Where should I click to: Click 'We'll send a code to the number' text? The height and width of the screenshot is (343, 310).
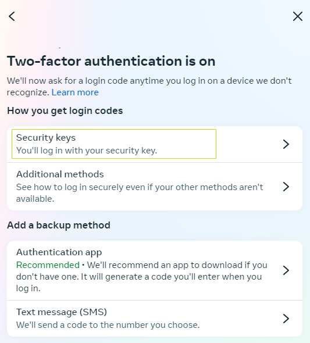click(x=108, y=325)
